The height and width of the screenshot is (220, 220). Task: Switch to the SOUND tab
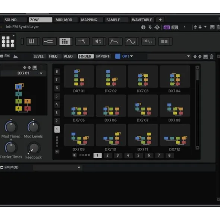click(15, 20)
